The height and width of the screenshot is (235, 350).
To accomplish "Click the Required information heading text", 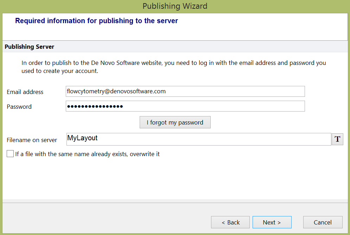I will 96,21.
